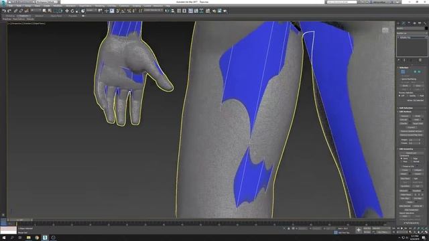The image size is (429, 241).
Task: Activate the Select and Link tool
Action: (15, 11)
